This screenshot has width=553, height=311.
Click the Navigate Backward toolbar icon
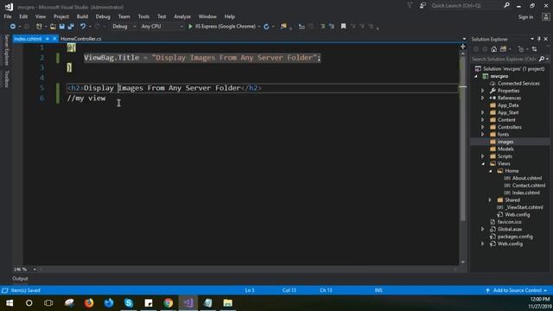point(13,27)
